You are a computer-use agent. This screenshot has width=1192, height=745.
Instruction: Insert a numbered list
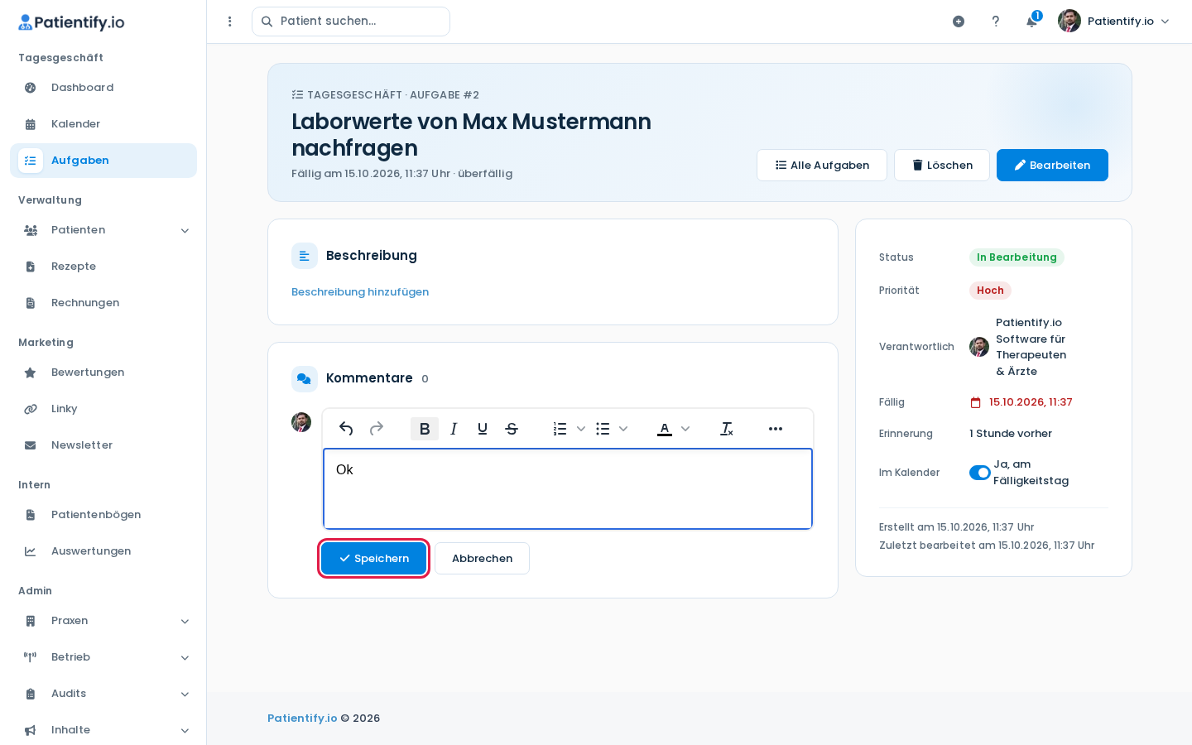pos(560,429)
